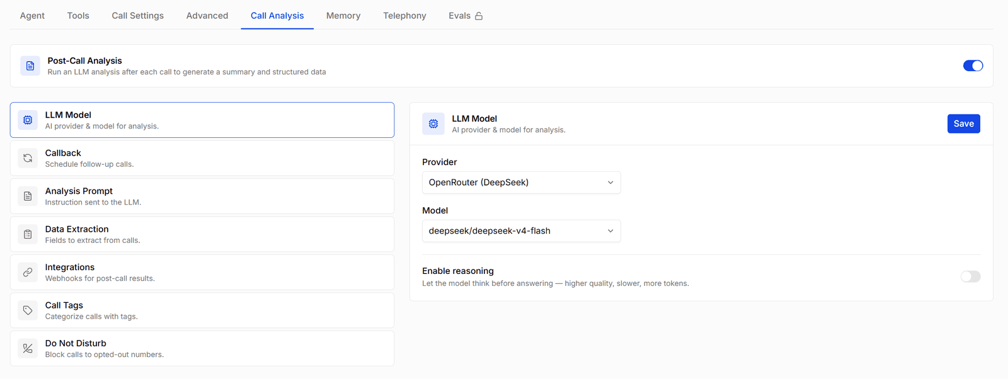Expand Provider list via its chevron arrow

pos(610,183)
